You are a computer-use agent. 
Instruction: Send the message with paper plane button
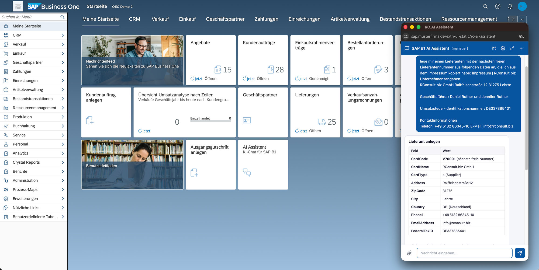520,253
